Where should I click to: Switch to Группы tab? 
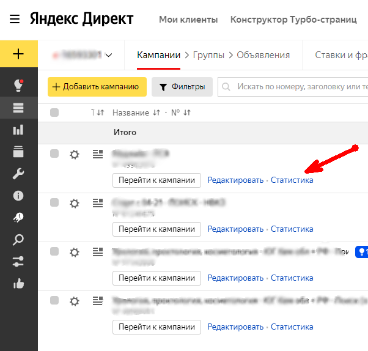(208, 55)
